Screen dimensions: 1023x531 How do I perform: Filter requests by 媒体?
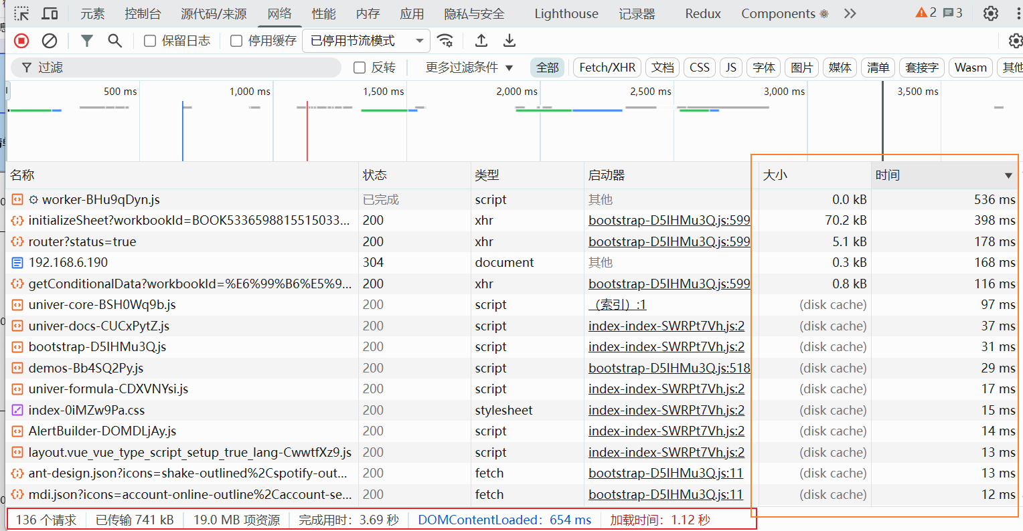840,68
